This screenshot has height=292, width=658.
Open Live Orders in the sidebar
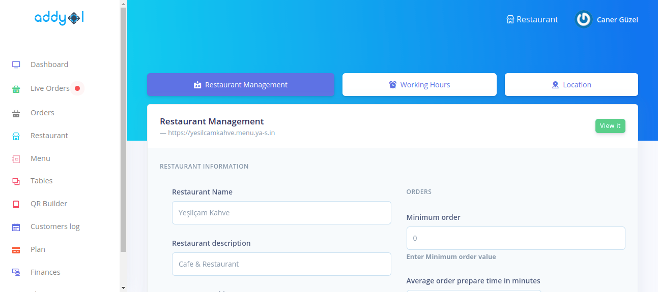[x=50, y=88]
